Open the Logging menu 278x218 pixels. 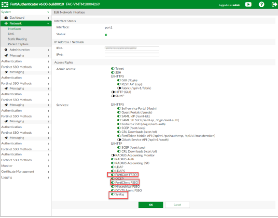coord(7,177)
